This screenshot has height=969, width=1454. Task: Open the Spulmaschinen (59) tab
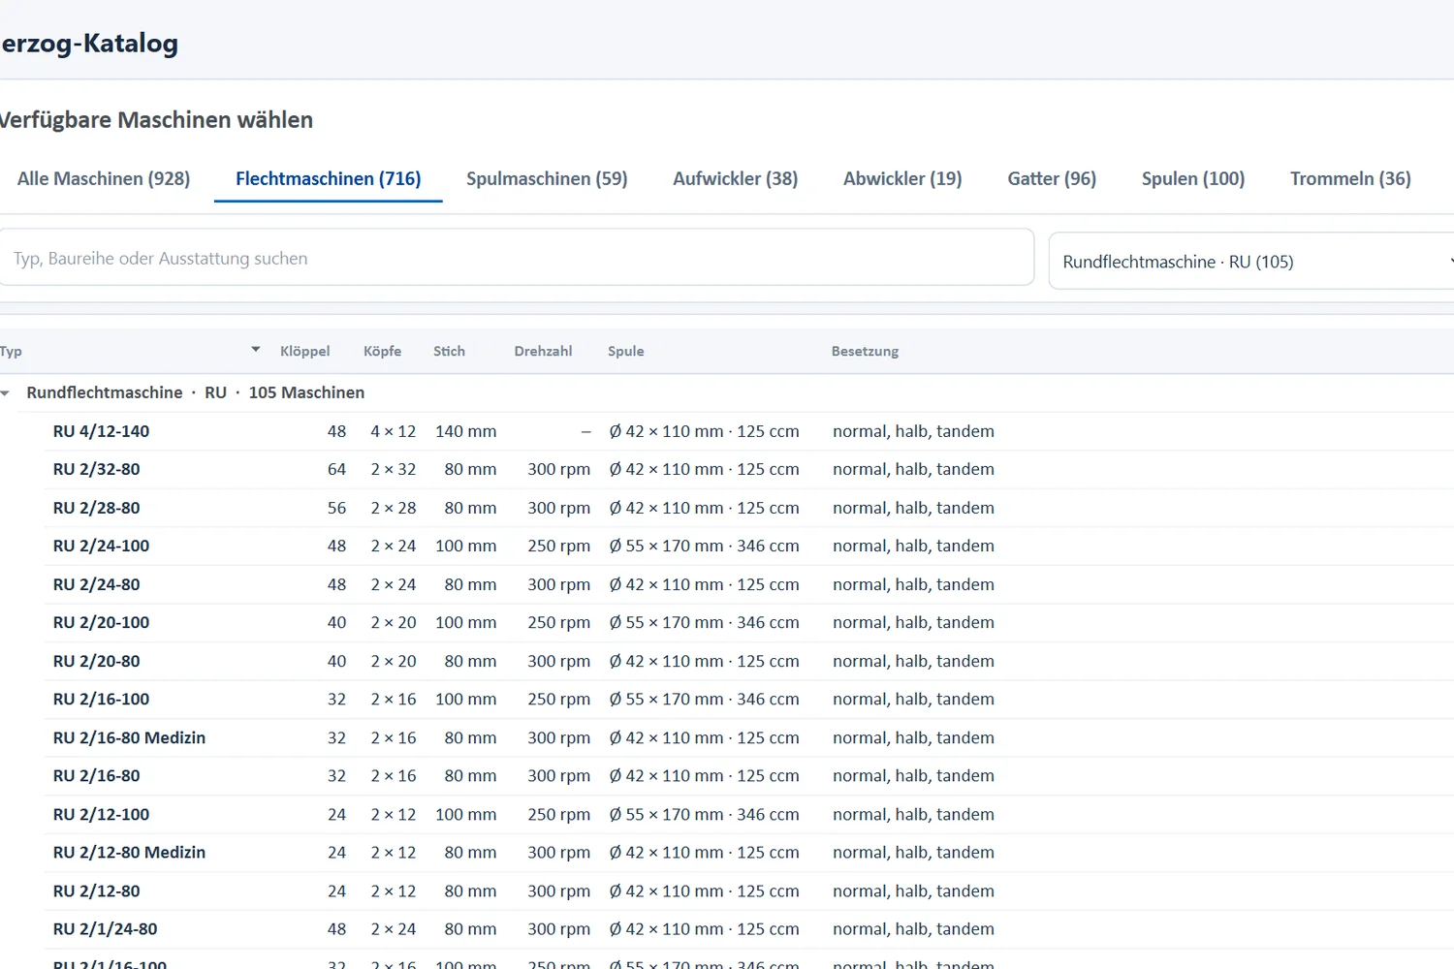[547, 178]
